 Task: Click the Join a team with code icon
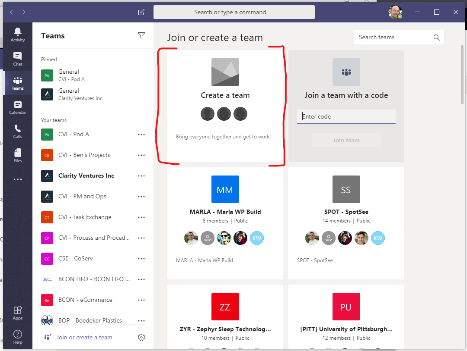(346, 72)
